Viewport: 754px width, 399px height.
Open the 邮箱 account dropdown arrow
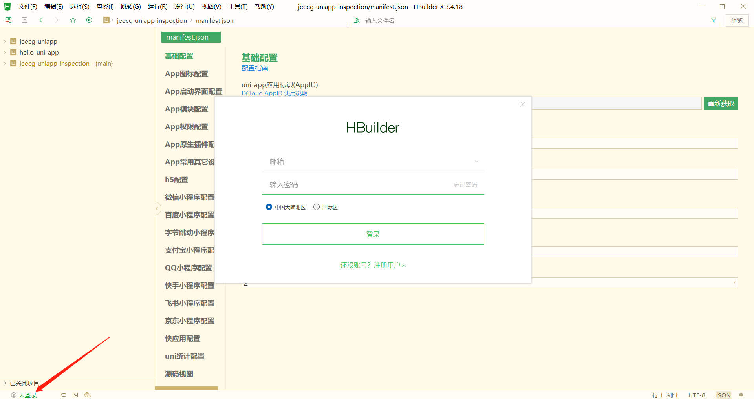[476, 162]
